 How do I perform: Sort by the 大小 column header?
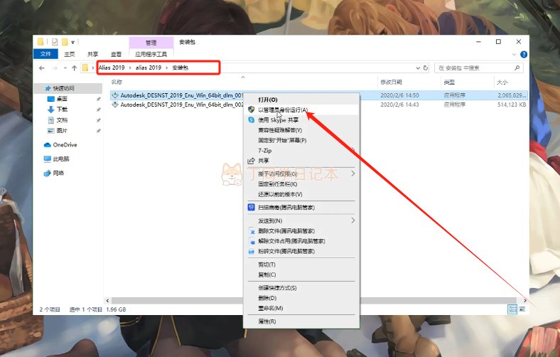coord(502,82)
